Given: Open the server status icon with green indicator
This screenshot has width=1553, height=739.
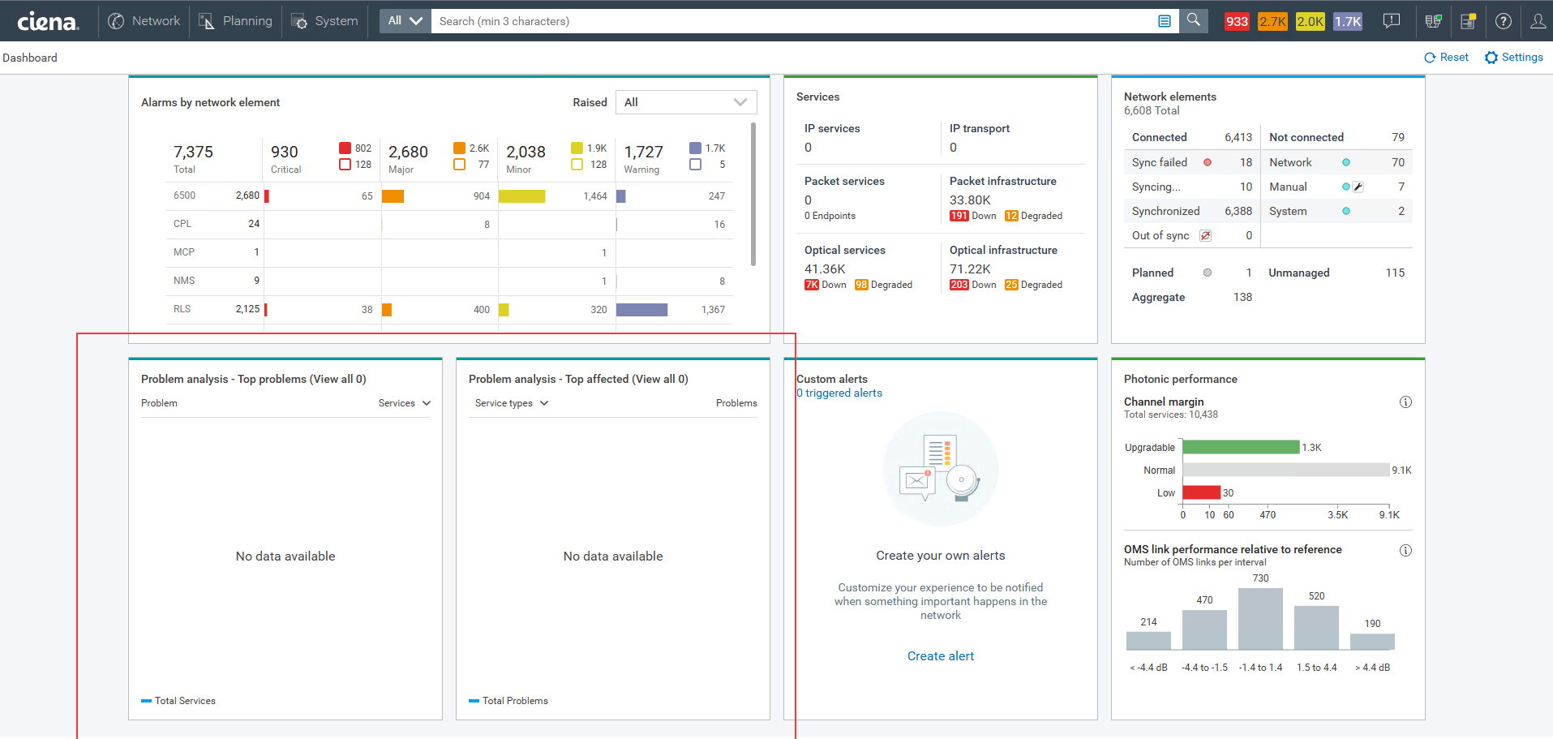Looking at the screenshot, I should pos(1434,21).
